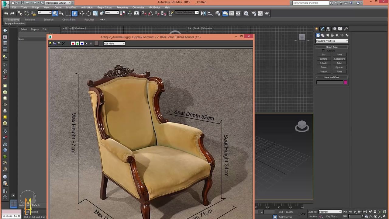Toggle the green channel in the image viewer

click(77, 43)
